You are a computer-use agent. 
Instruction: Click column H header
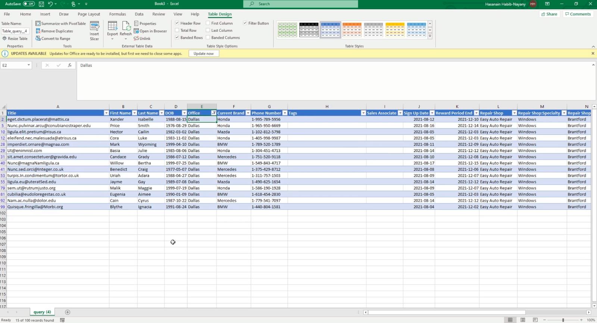click(x=327, y=107)
